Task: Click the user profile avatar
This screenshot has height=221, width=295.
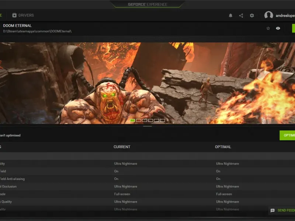Action: (269, 15)
